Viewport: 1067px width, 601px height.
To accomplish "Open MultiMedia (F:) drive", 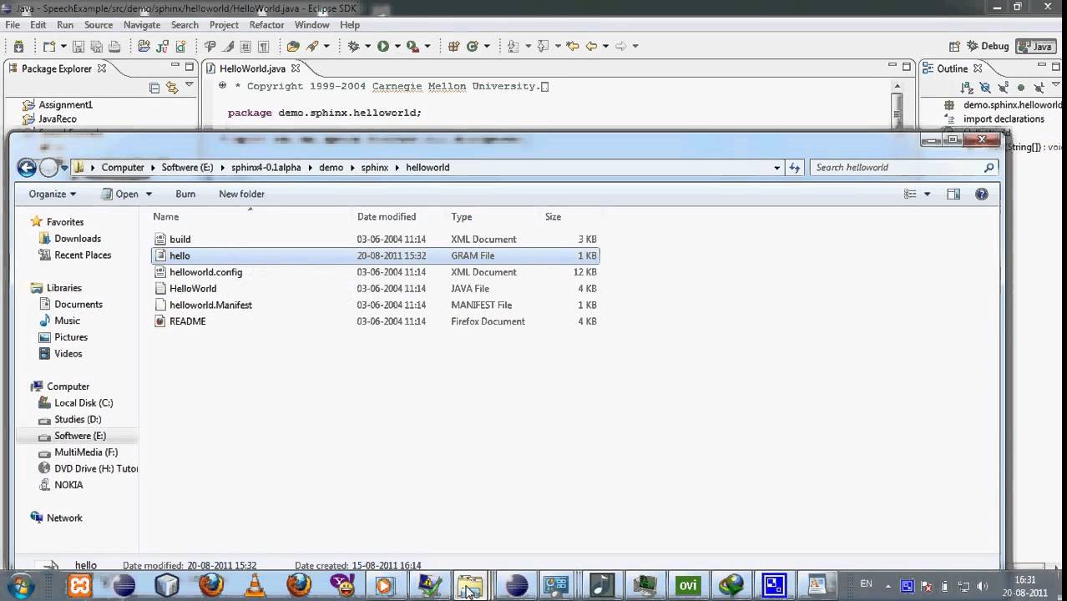I will coord(85,452).
